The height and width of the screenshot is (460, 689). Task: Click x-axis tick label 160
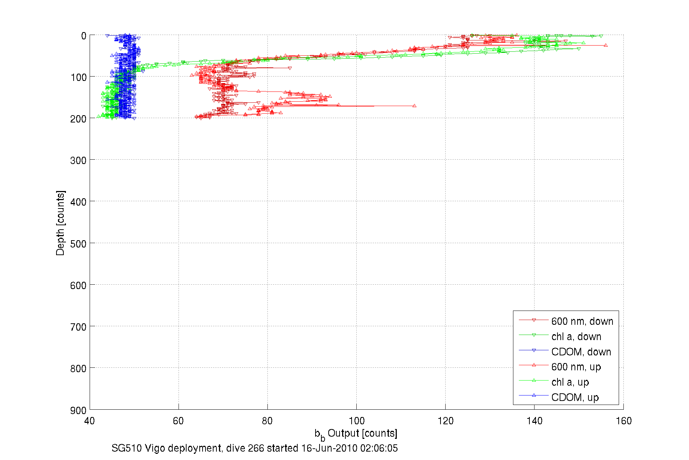coord(623,421)
